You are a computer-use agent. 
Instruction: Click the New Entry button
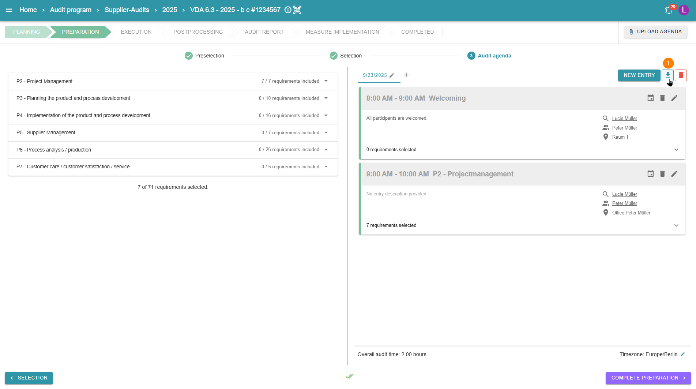click(639, 75)
